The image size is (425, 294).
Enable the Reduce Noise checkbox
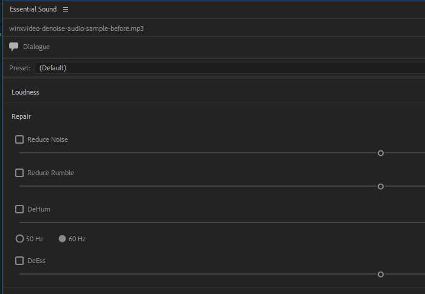[x=19, y=139]
